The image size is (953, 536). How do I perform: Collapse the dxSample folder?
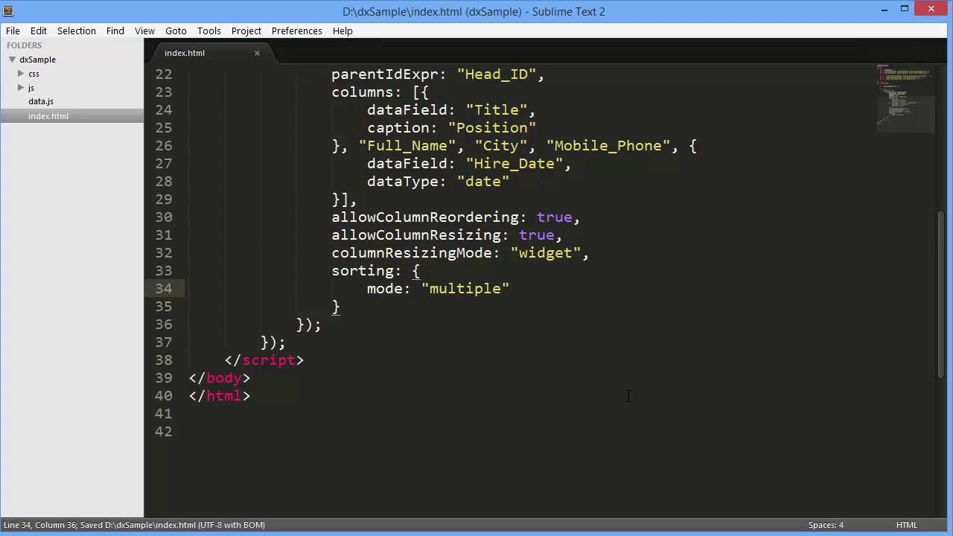click(13, 60)
